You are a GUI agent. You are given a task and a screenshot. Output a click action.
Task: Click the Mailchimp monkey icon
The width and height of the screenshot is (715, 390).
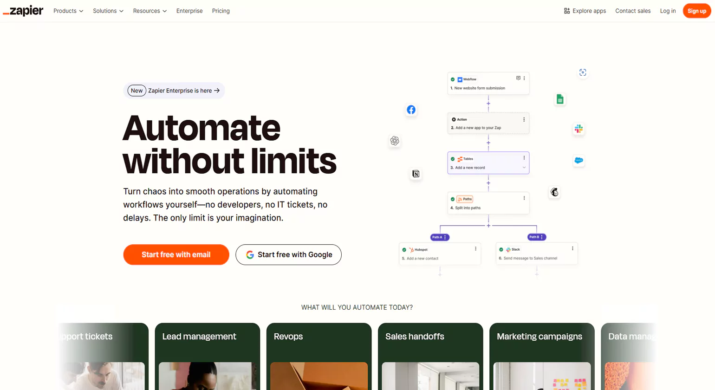pyautogui.click(x=554, y=192)
